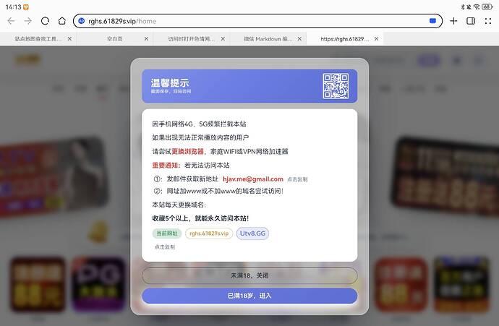Go forward with the browser forward arrow
The height and width of the screenshot is (326, 499).
click(x=28, y=21)
